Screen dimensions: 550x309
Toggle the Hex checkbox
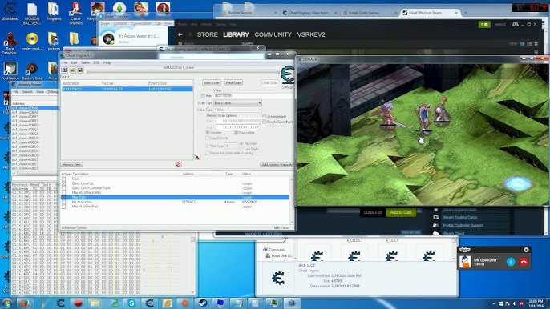tap(204, 95)
